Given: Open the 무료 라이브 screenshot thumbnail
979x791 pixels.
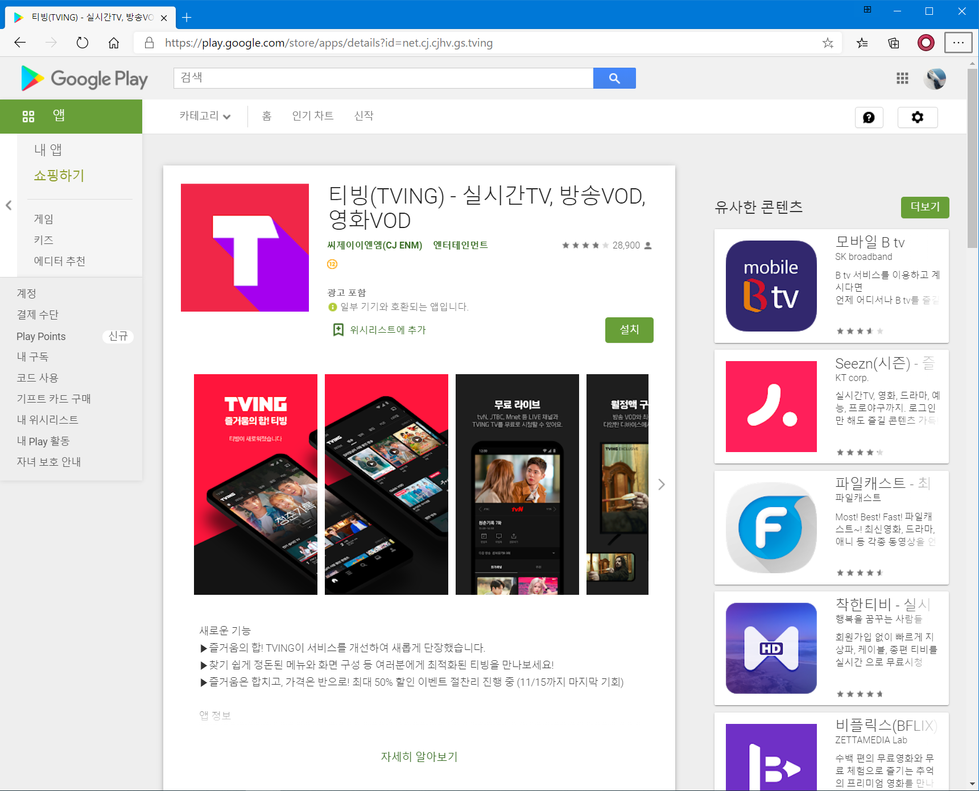Looking at the screenshot, I should pyautogui.click(x=517, y=484).
